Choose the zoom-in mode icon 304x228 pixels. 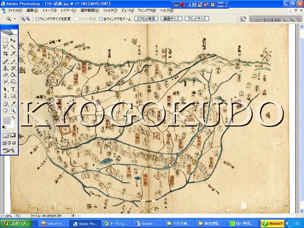tap(23, 19)
